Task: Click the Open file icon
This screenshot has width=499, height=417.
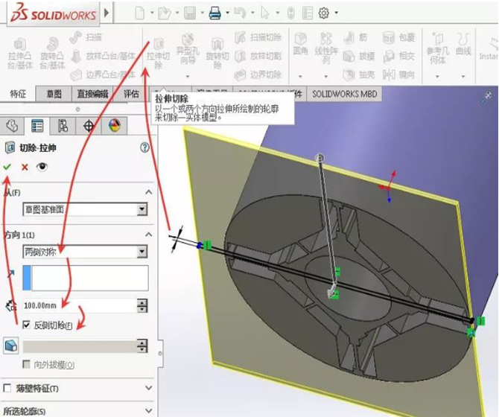Action: pos(165,13)
